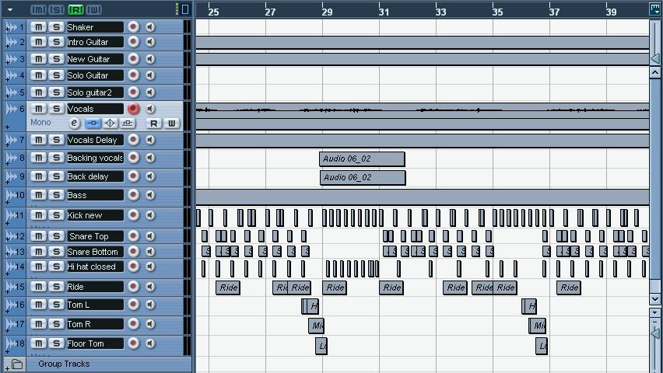
Task: Click bar 31 on the timeline ruler
Action: click(384, 12)
